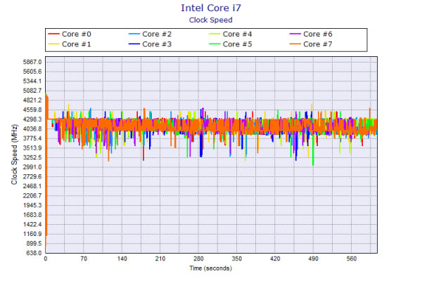The height and width of the screenshot is (281, 422).
Task: Click the green Core #5 legend line
Action: pos(215,44)
